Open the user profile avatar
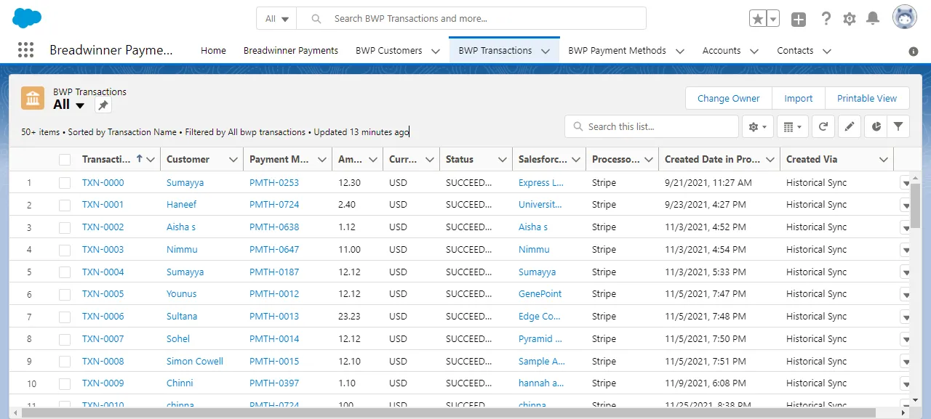 tap(905, 17)
